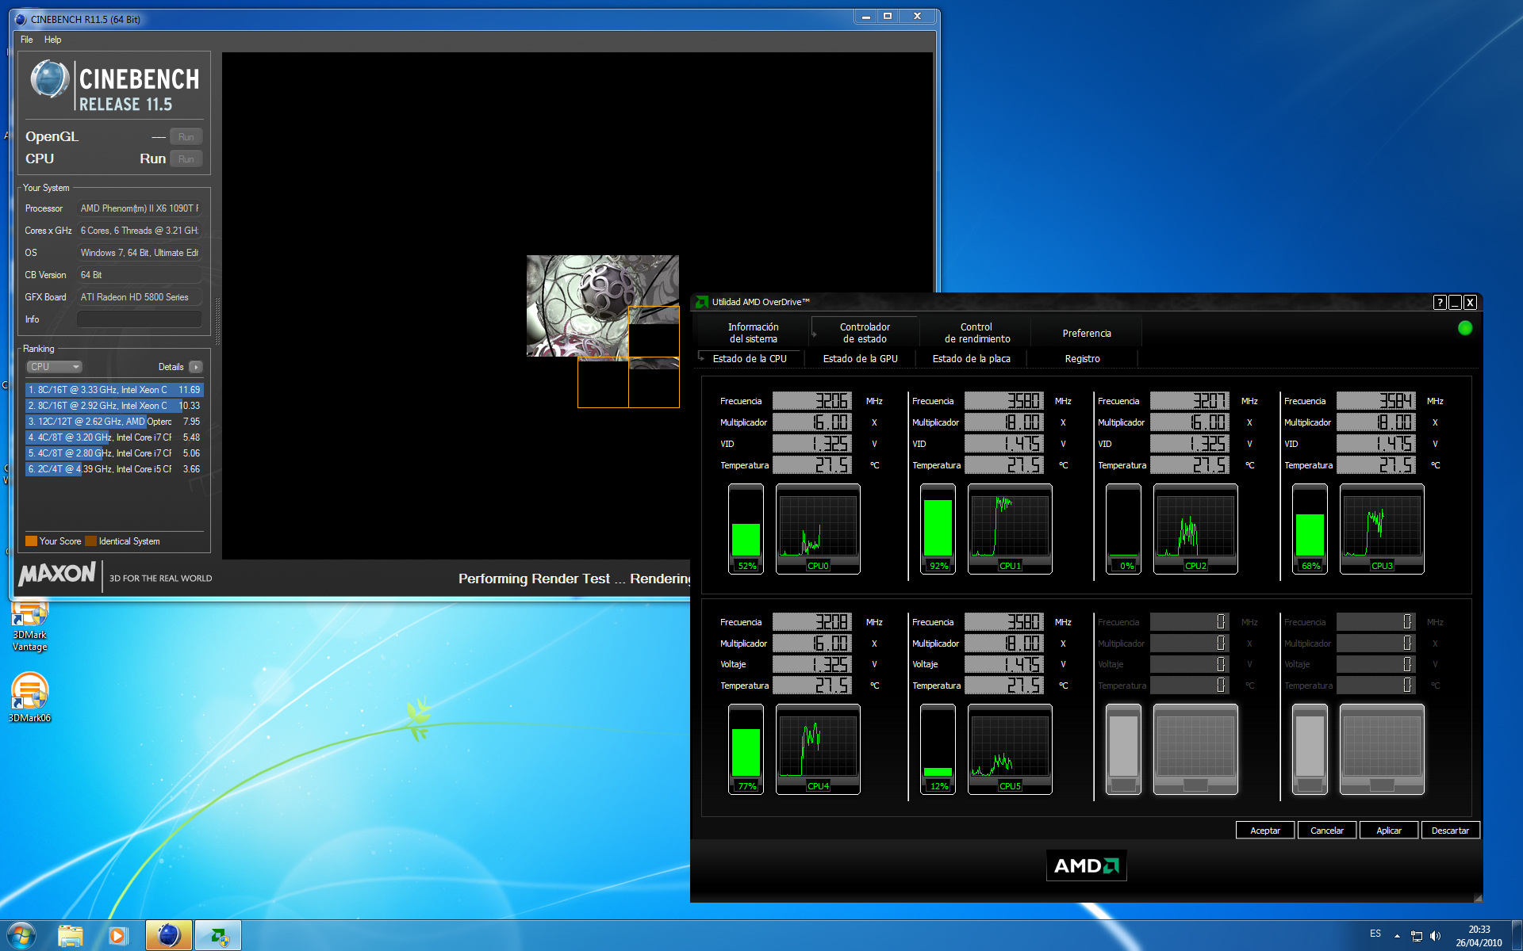
Task: Click the Cinebench taskbar icon
Action: [169, 935]
